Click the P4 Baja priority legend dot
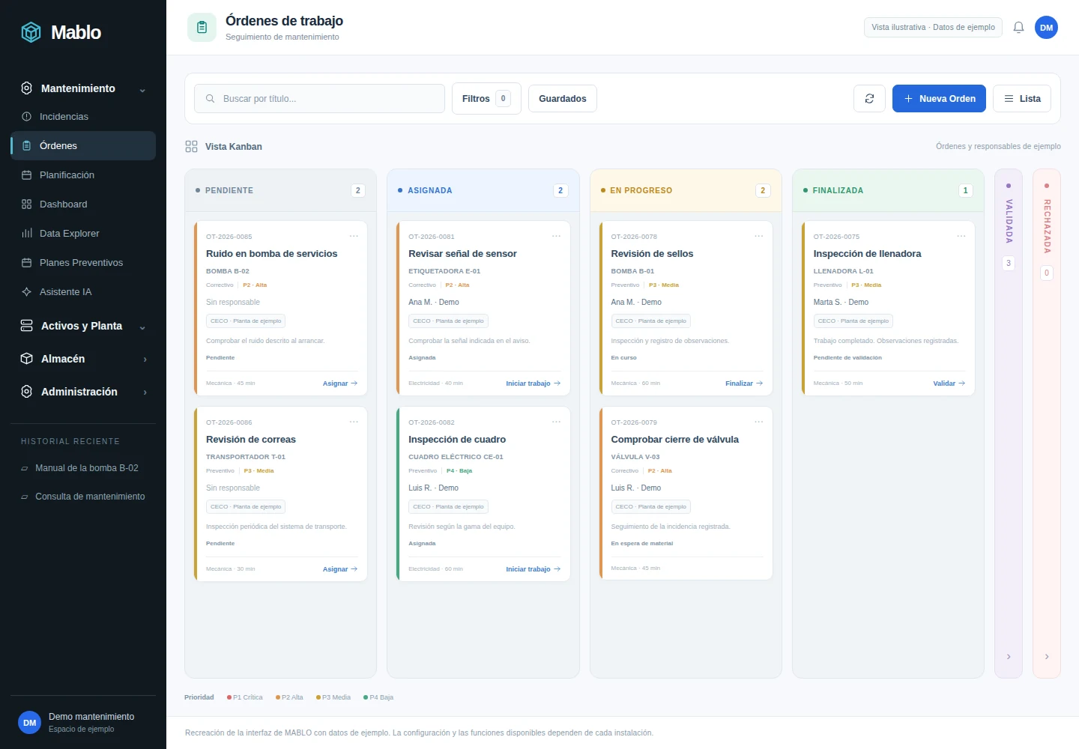Viewport: 1079px width, 749px height. (366, 697)
